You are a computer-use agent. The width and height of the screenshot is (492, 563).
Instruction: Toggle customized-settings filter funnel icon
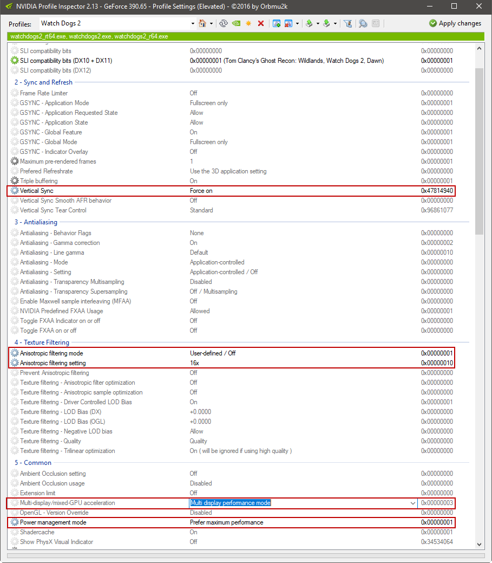click(x=347, y=23)
